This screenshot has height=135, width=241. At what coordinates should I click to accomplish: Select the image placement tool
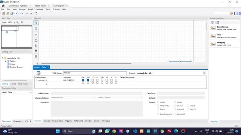pyautogui.click(x=36, y=51)
